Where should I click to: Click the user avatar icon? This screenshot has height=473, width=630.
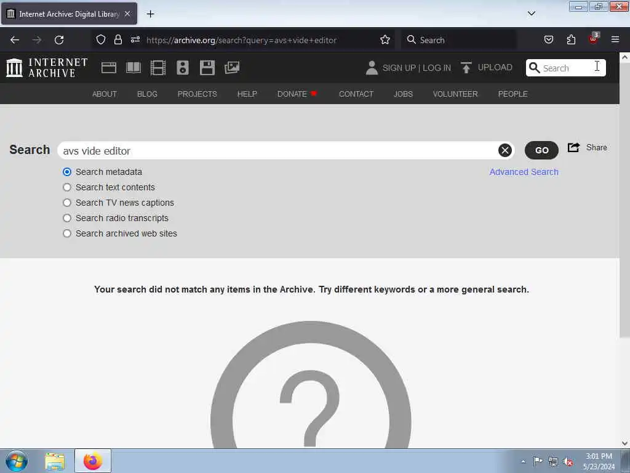pyautogui.click(x=372, y=68)
